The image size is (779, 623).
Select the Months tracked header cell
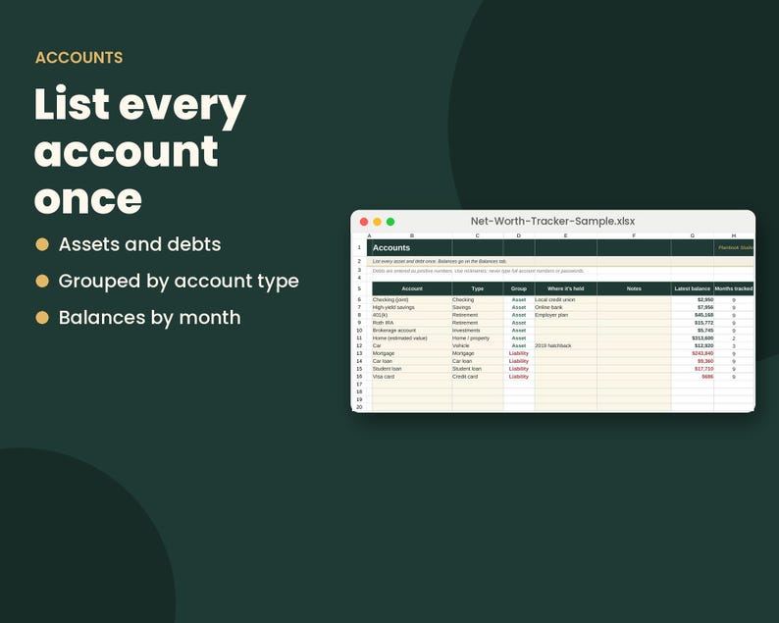tap(733, 288)
